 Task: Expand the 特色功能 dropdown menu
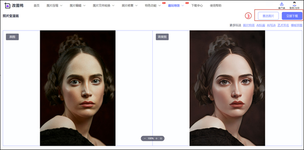(x=153, y=6)
